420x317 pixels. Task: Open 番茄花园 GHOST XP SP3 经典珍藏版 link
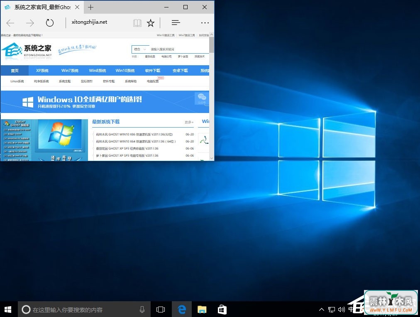pos(127,149)
